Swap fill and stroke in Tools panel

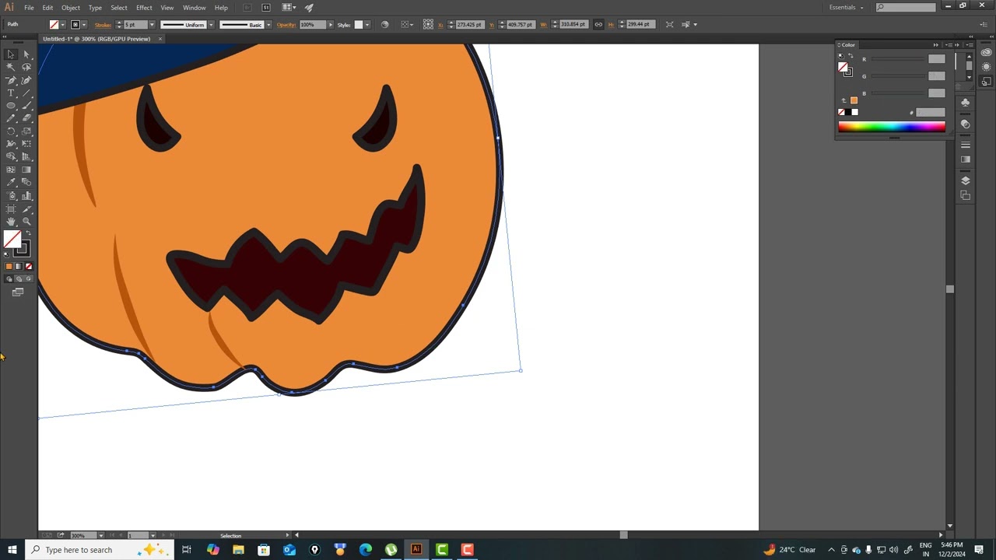coord(28,234)
